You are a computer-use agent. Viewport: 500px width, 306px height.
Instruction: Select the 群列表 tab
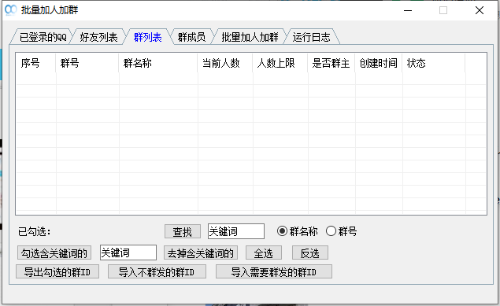click(148, 37)
